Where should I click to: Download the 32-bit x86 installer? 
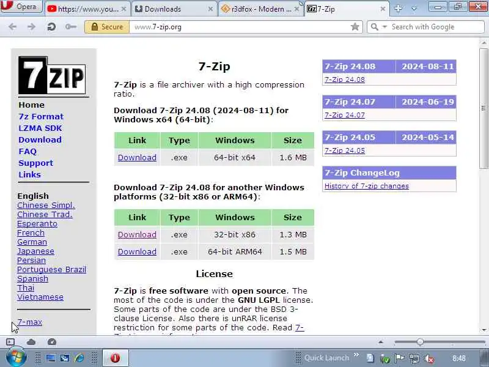pos(137,235)
